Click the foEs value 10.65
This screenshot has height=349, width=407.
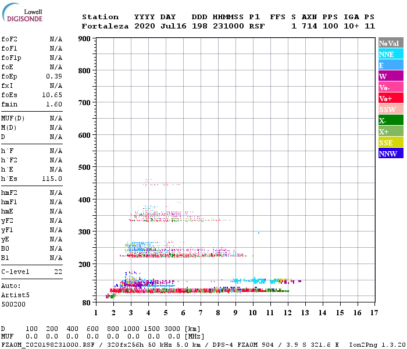pyautogui.click(x=52, y=95)
